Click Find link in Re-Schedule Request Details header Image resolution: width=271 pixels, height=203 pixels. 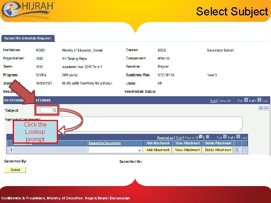pyautogui.click(x=213, y=101)
